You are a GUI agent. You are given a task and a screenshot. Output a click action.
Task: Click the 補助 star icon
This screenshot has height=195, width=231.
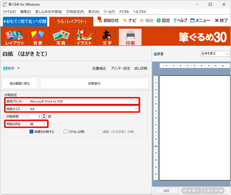(x=142, y=20)
